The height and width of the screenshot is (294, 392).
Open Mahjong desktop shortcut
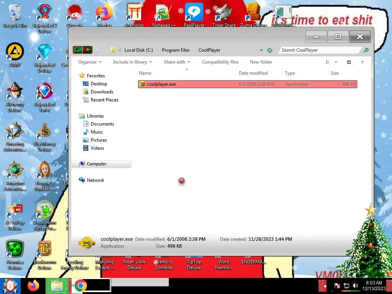pyautogui.click(x=134, y=15)
